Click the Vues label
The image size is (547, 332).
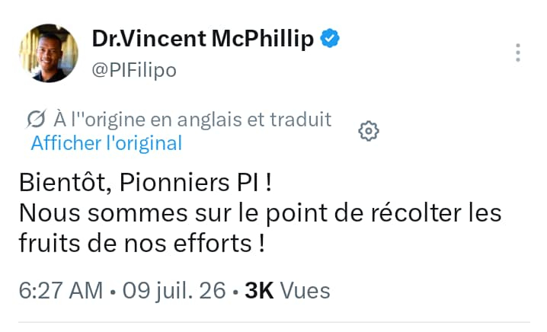[x=305, y=291]
